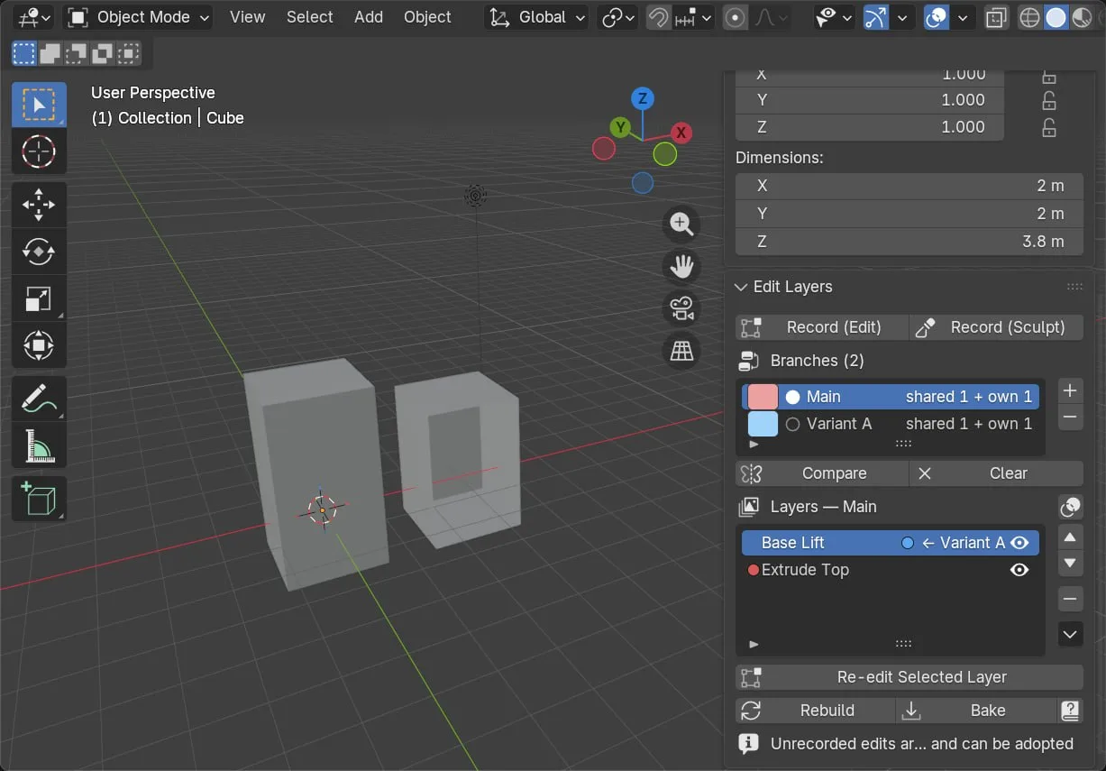This screenshot has height=771, width=1106.
Task: Open the selectability and visibility dropdown
Action: point(835,17)
